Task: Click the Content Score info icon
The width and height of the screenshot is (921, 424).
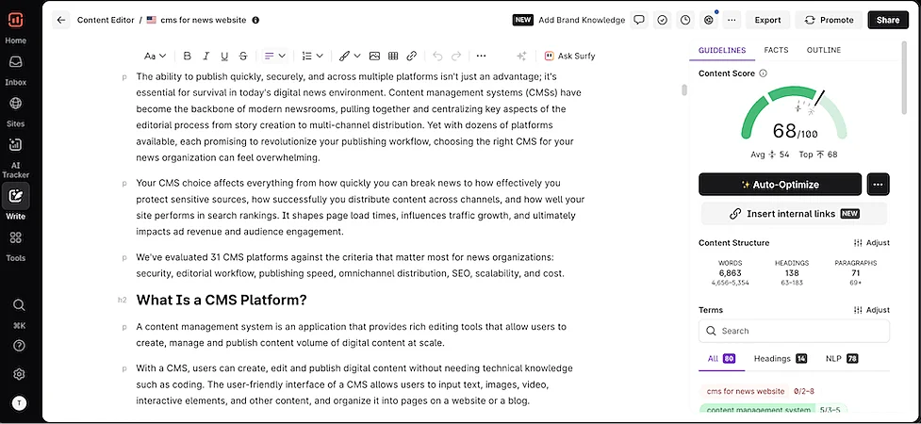Action: tap(763, 73)
